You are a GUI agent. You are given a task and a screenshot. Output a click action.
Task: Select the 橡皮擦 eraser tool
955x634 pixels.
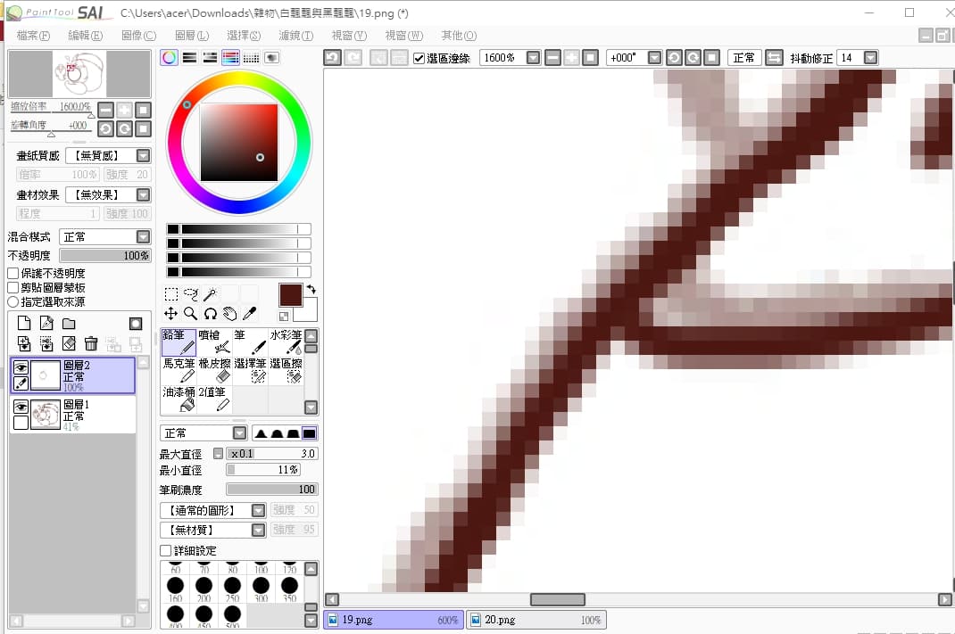point(214,371)
